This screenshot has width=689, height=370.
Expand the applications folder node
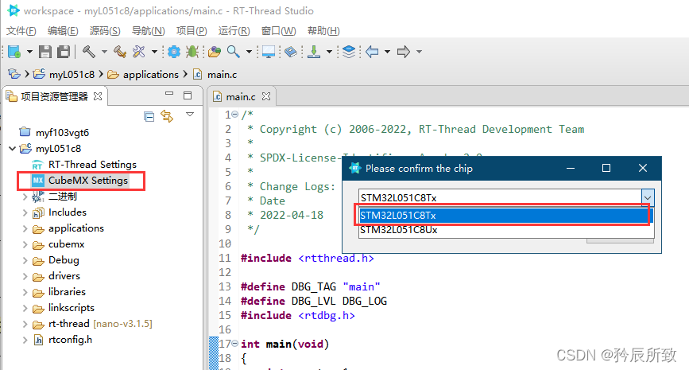tap(25, 228)
